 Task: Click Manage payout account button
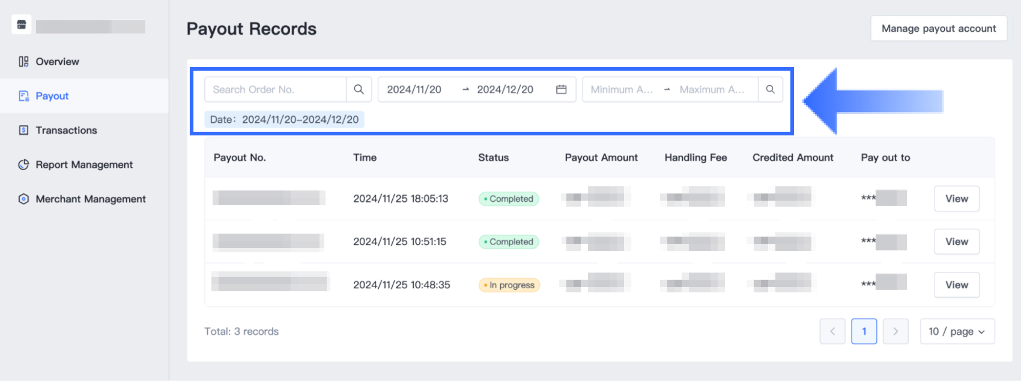[x=938, y=28]
